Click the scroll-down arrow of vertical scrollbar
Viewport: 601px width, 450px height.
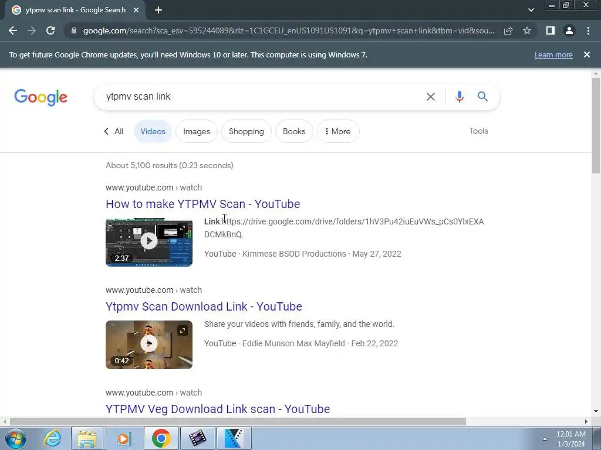[x=596, y=412]
